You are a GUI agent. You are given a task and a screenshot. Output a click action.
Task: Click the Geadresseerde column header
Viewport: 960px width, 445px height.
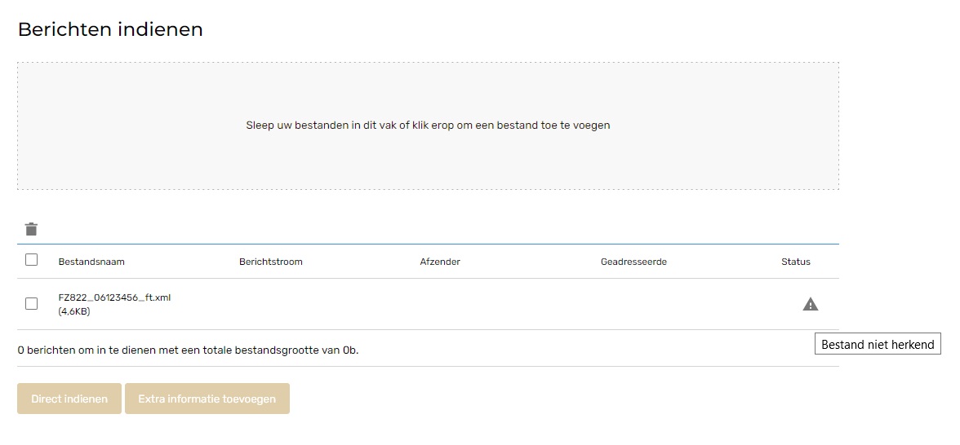point(633,262)
